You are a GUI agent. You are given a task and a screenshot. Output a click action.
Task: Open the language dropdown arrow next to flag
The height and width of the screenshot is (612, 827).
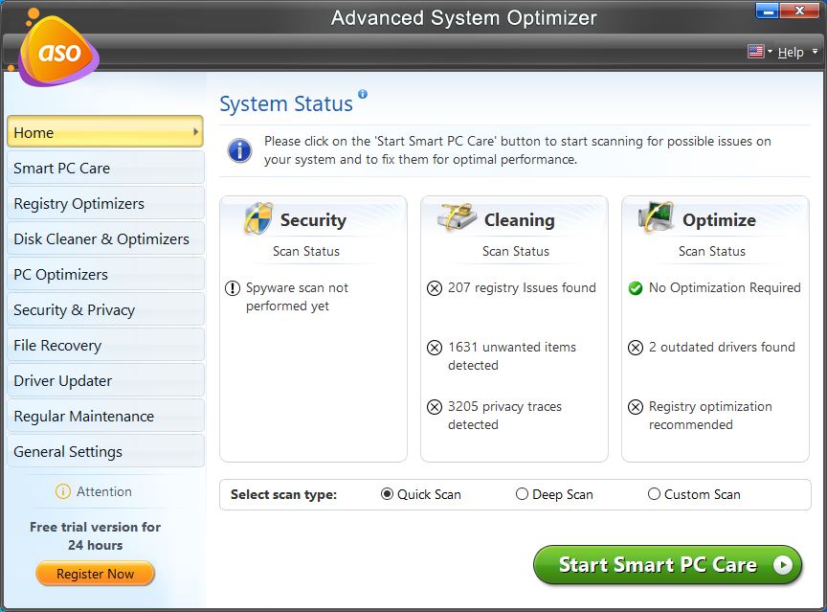pos(770,52)
